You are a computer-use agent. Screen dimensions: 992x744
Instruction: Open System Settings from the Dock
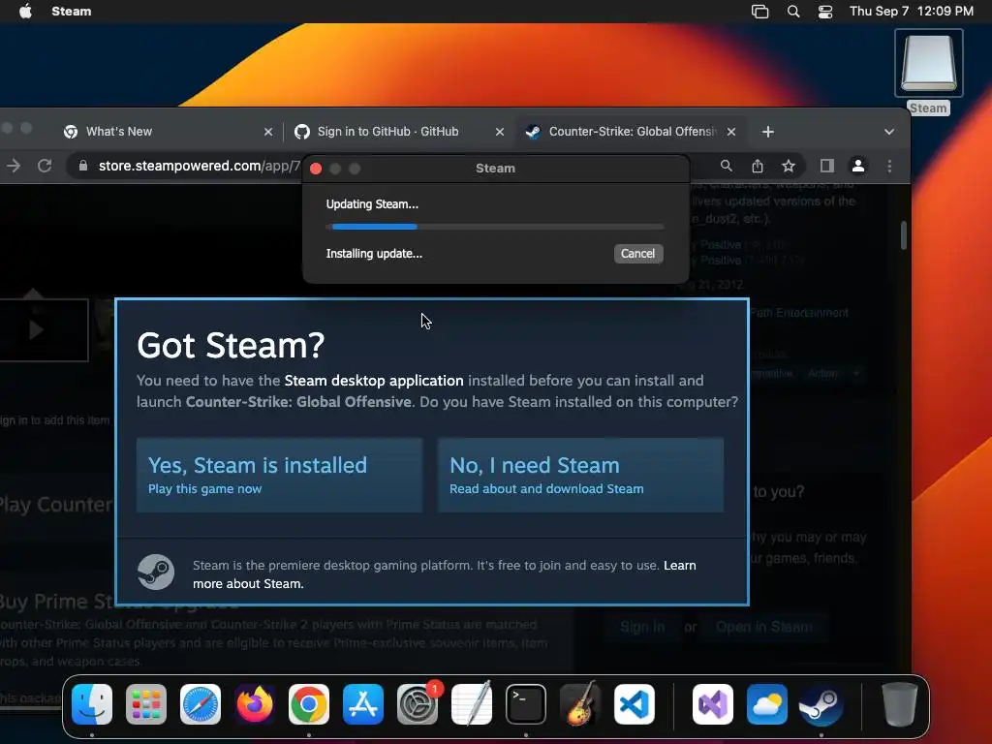coord(418,704)
